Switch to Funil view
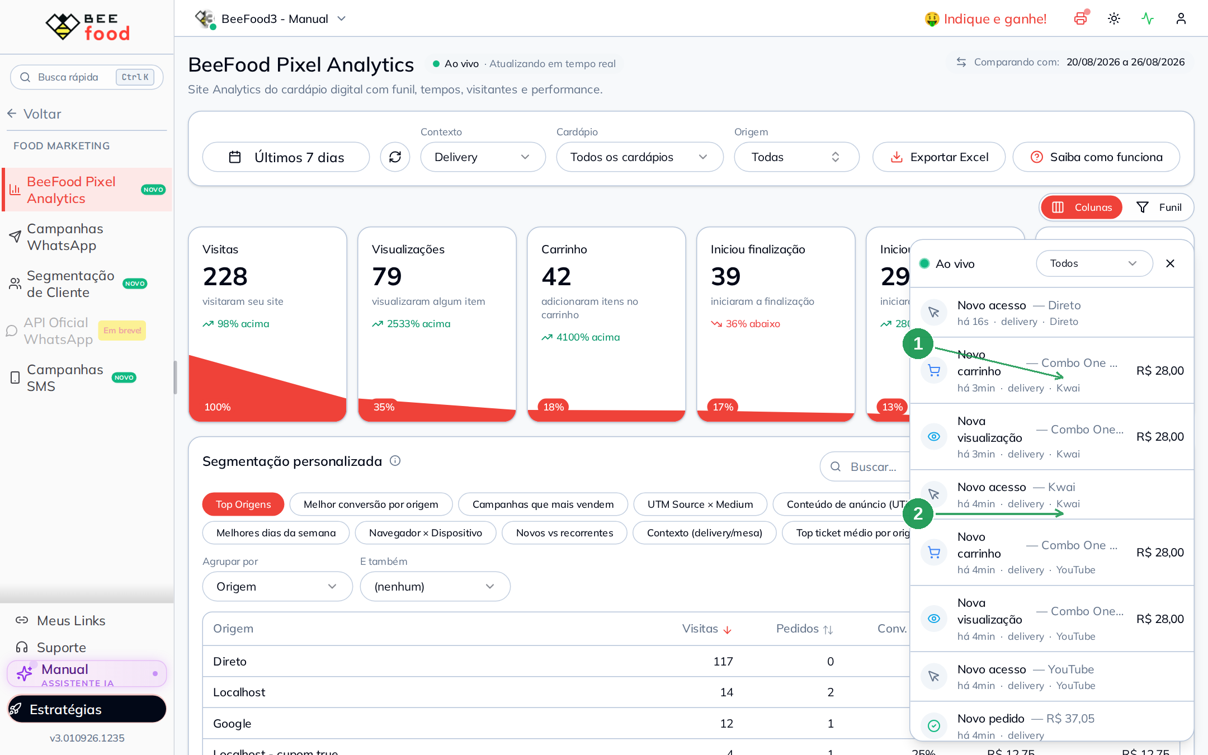 1159,207
